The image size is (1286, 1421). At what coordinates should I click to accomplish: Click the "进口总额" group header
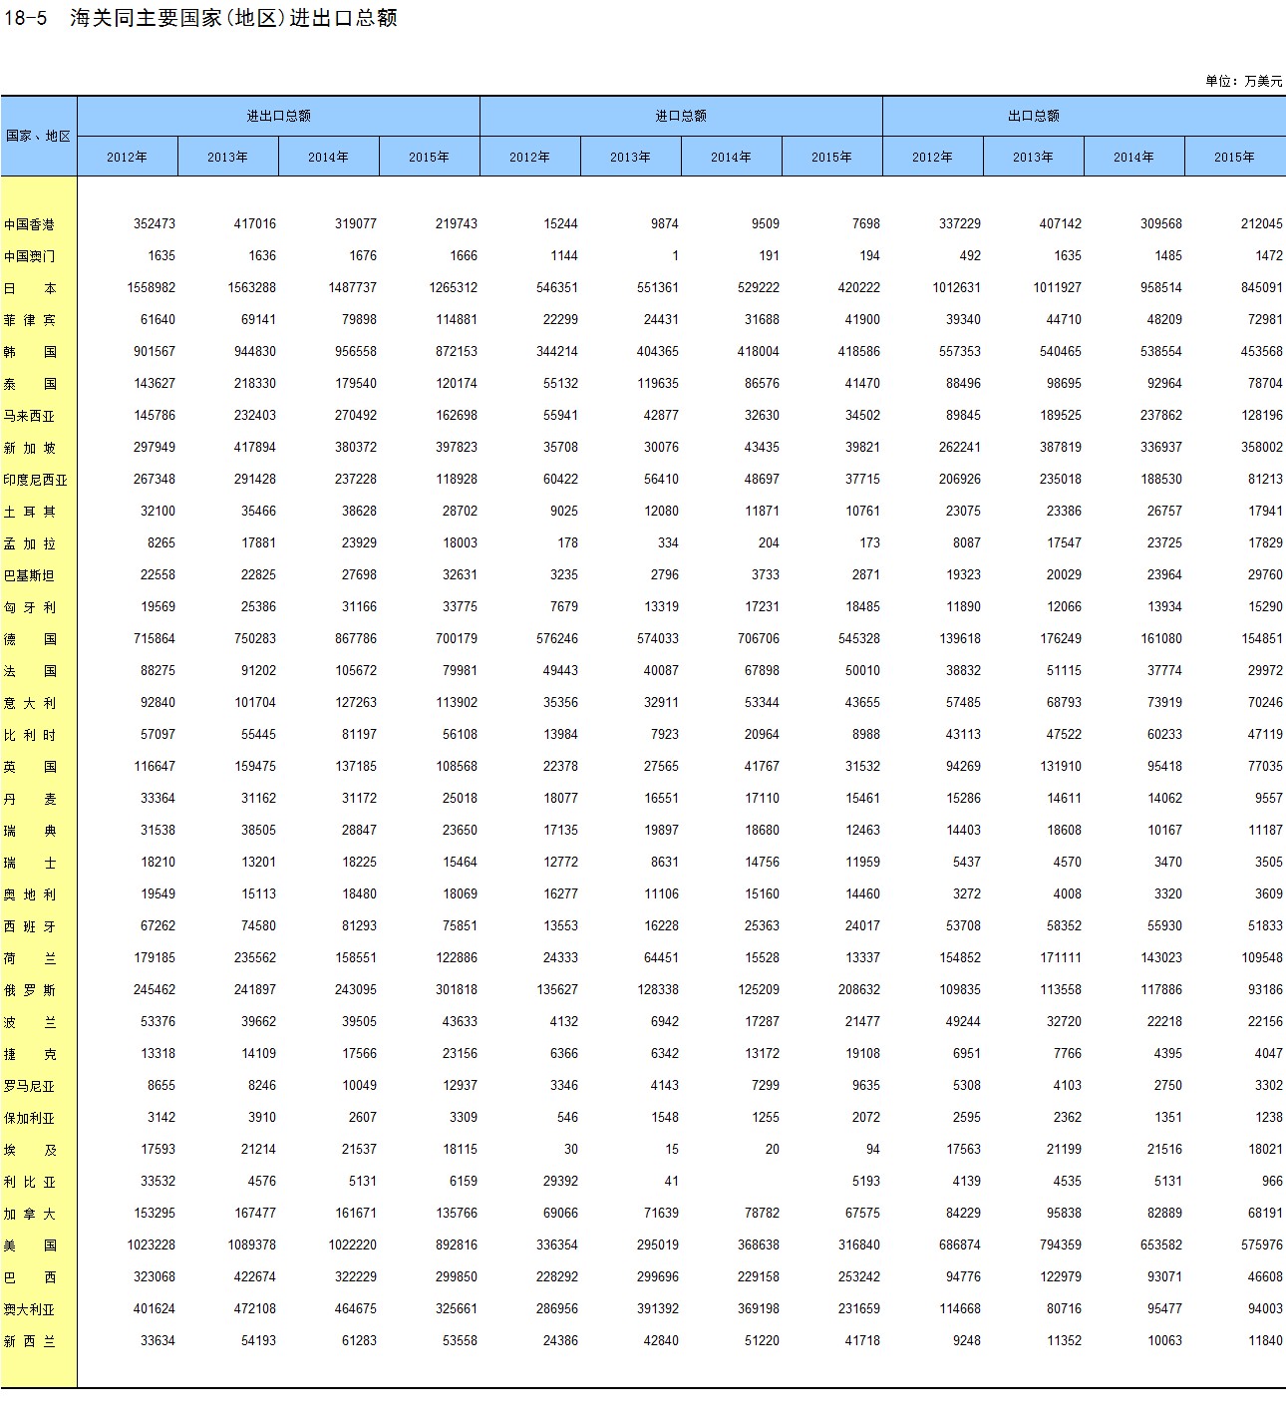click(680, 117)
